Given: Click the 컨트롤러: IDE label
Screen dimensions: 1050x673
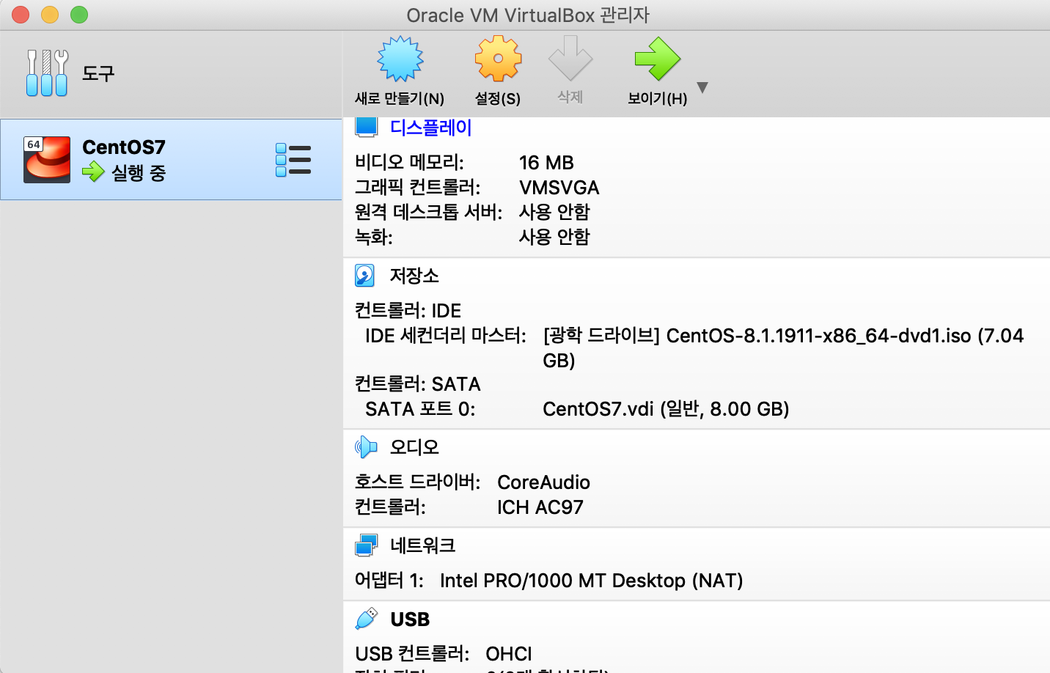Looking at the screenshot, I should (408, 311).
